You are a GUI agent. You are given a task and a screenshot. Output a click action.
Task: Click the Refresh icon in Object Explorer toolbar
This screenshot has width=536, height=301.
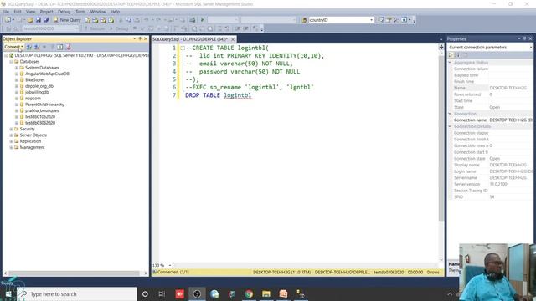(x=59, y=47)
